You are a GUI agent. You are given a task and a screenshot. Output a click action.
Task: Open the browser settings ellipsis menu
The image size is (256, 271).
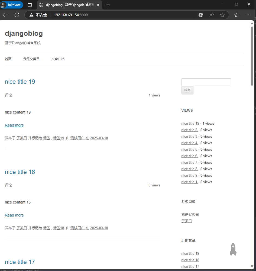coord(249,15)
